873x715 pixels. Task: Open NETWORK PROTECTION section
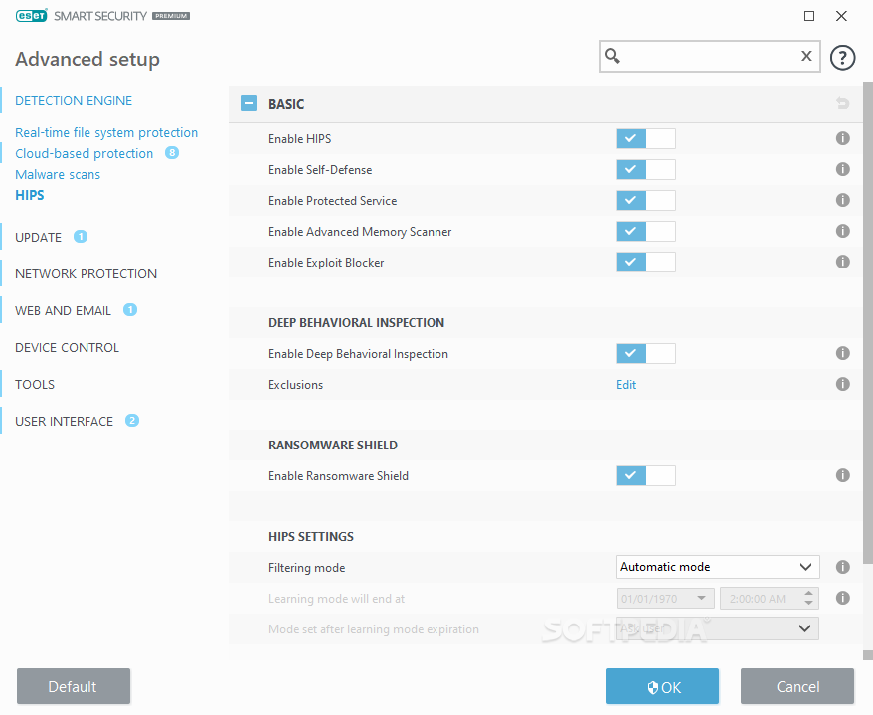coord(86,274)
